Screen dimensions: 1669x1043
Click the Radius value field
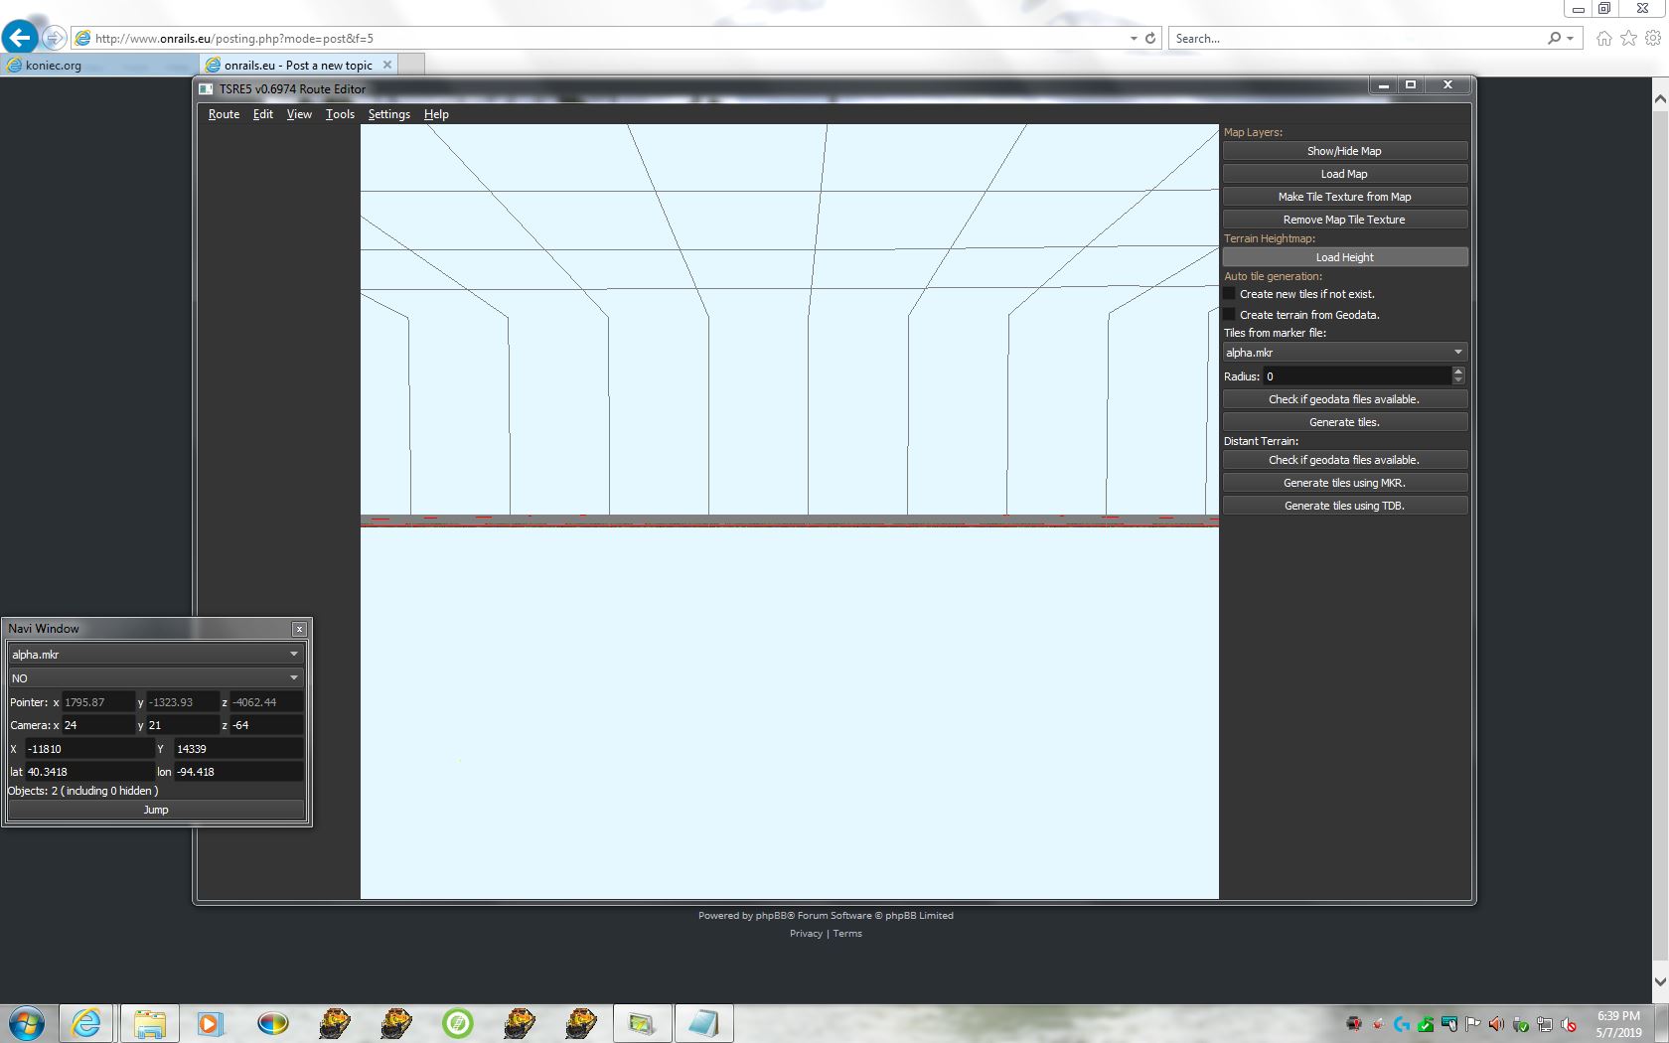pos(1356,376)
